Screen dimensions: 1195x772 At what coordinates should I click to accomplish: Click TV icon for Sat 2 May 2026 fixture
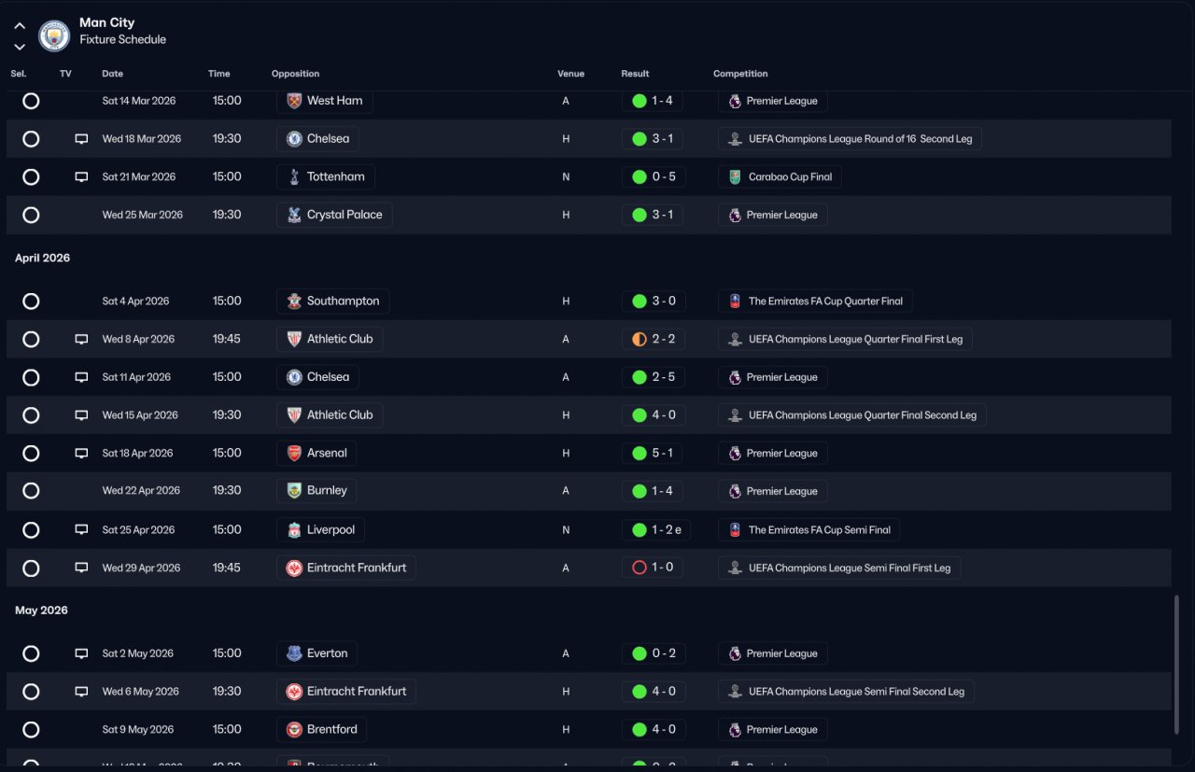[x=81, y=653]
